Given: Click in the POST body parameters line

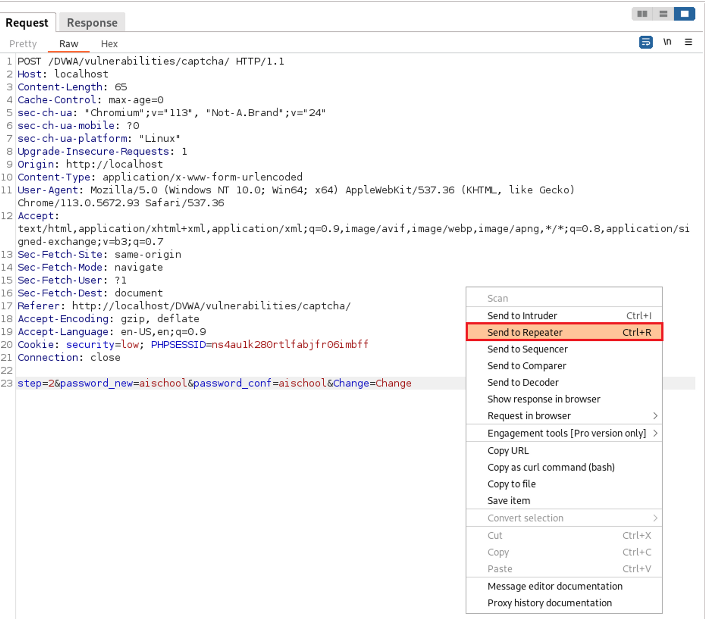Looking at the screenshot, I should [x=214, y=383].
